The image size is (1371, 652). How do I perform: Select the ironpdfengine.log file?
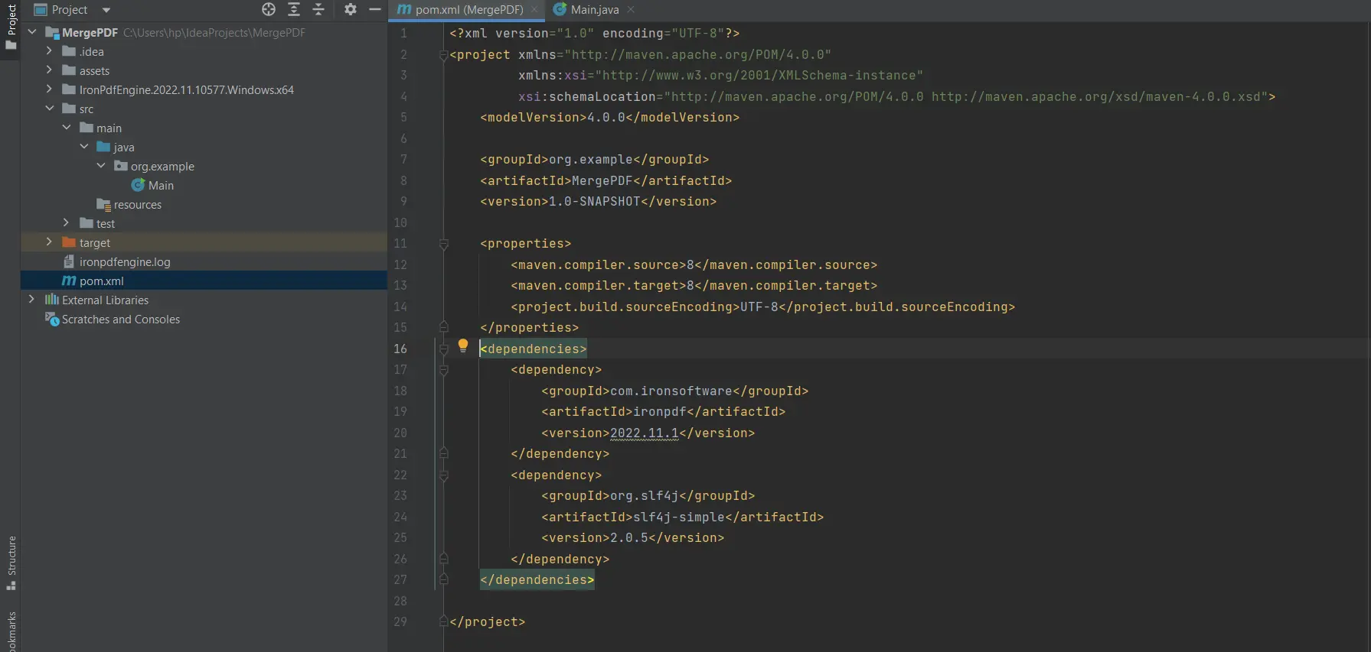(x=125, y=262)
